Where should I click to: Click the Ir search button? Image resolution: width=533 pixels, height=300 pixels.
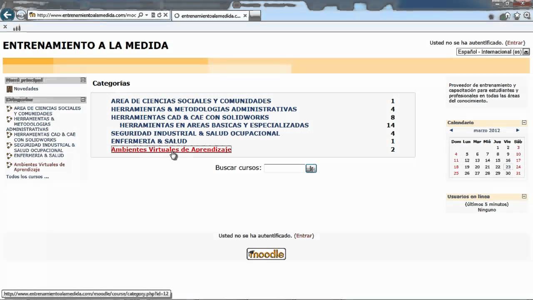pyautogui.click(x=311, y=168)
